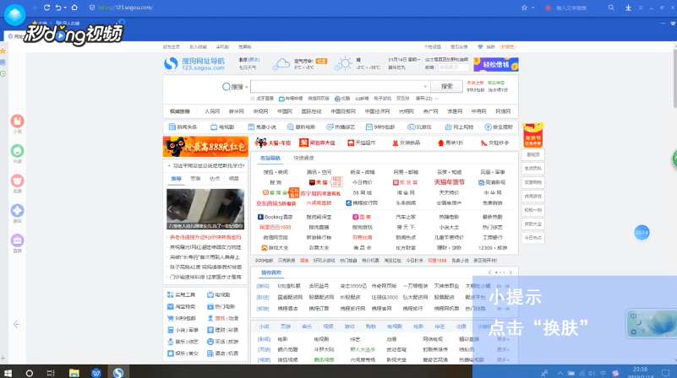The width and height of the screenshot is (677, 378).
Task: Open 网上购物 channel icon link
Action: click(x=459, y=127)
